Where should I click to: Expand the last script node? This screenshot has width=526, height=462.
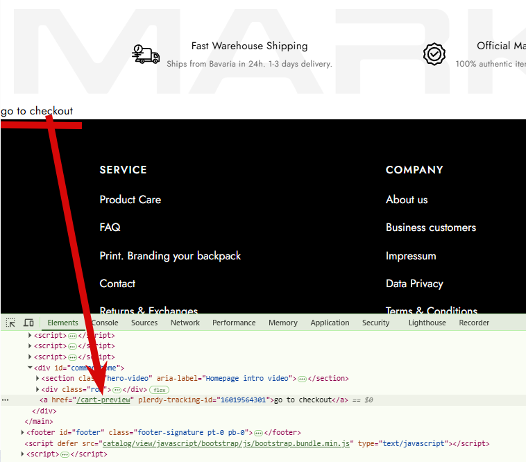coord(22,454)
